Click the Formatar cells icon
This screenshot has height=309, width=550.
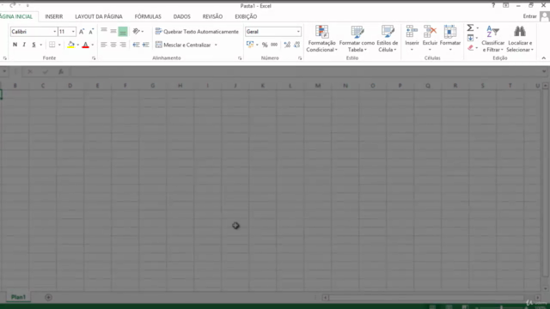(x=450, y=32)
